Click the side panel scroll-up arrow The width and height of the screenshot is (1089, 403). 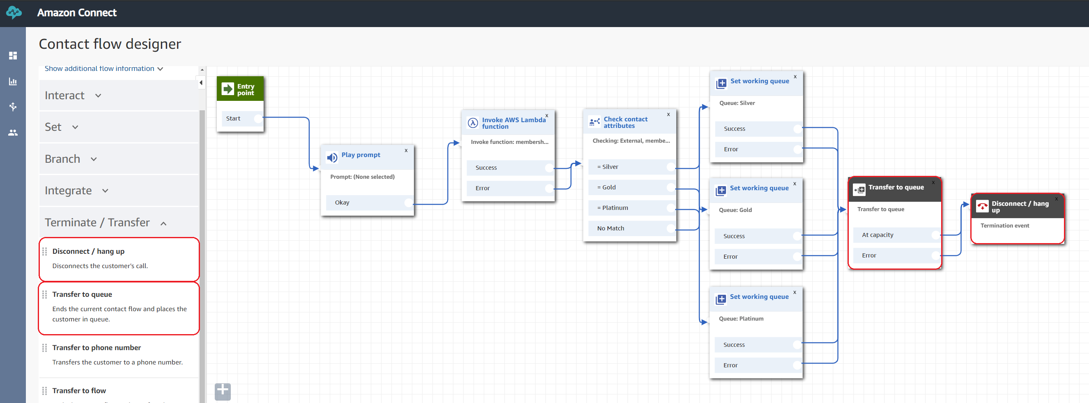[x=202, y=70]
